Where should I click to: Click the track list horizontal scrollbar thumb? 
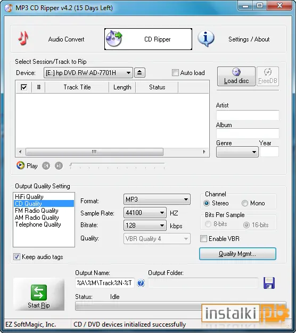[x=94, y=152]
